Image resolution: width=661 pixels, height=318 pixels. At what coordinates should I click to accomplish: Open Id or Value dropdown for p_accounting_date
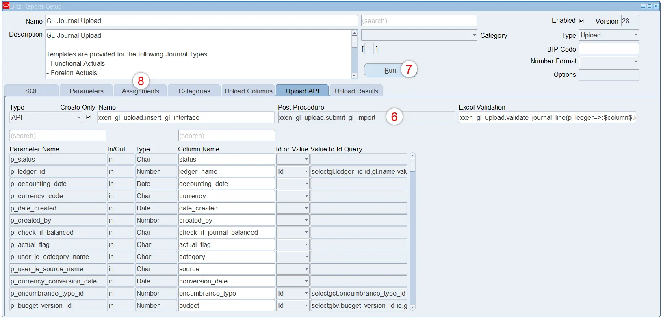tap(306, 184)
